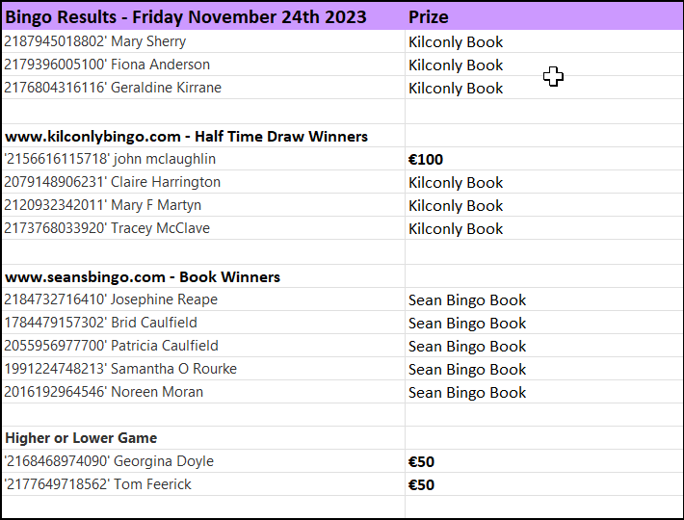Image resolution: width=684 pixels, height=520 pixels.
Task: Select the Bingo Results header cell
Action: [203, 17]
